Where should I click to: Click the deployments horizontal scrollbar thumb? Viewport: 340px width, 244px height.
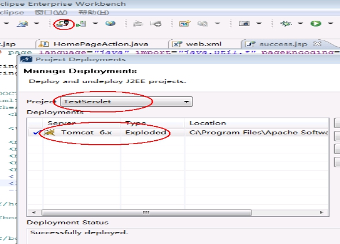(147, 212)
